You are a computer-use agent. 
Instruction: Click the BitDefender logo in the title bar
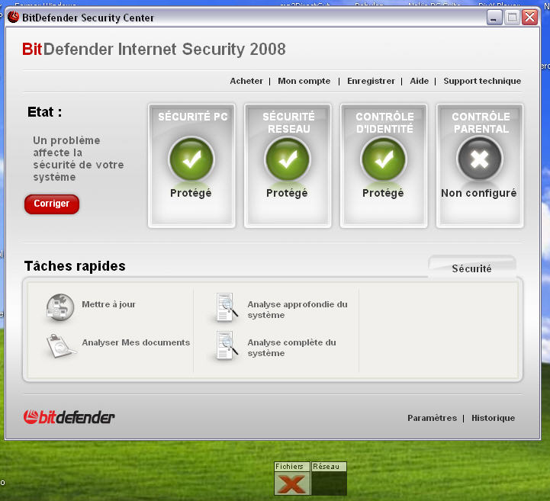13,17
